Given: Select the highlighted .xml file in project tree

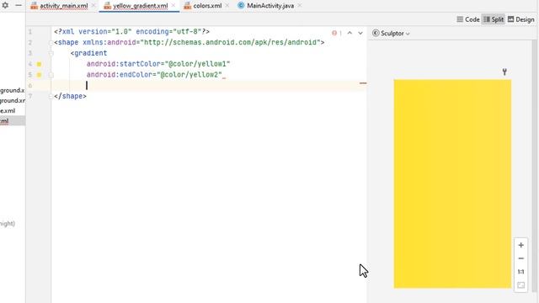Looking at the screenshot, I should [4, 121].
